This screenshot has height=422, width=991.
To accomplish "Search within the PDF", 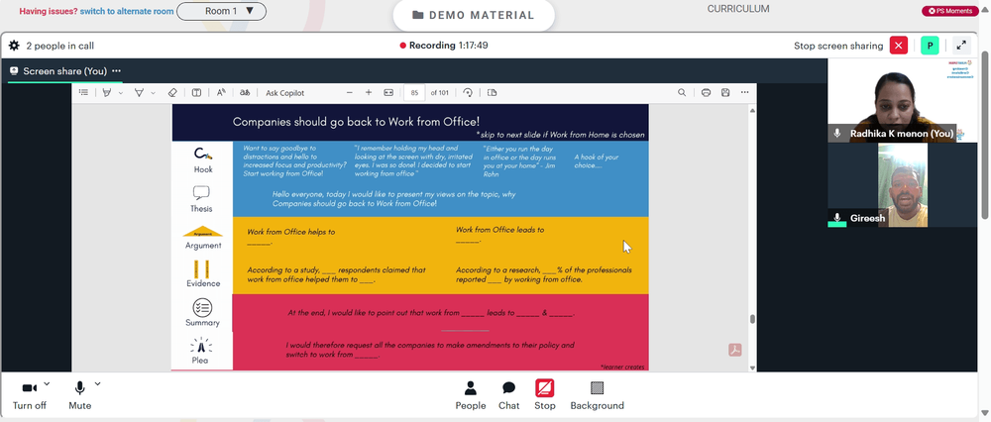I will pyautogui.click(x=682, y=92).
